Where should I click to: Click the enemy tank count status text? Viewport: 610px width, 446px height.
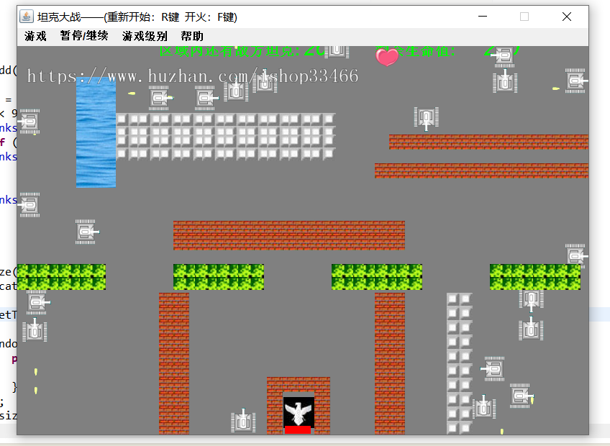click(x=242, y=50)
